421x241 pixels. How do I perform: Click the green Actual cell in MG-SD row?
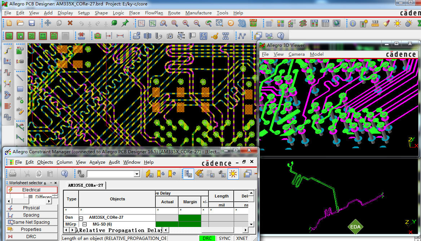167,224
